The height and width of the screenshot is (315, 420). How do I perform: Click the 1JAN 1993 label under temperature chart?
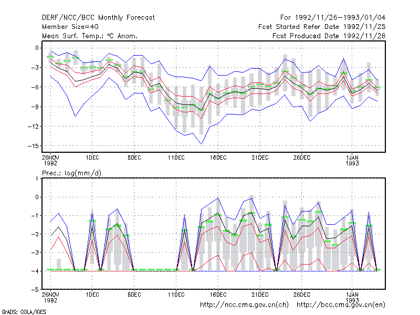coord(352,160)
